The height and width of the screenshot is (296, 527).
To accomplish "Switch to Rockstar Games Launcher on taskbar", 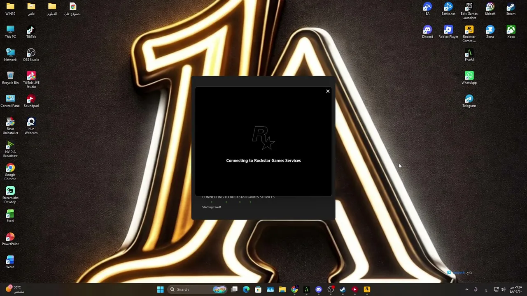I will tap(367, 289).
